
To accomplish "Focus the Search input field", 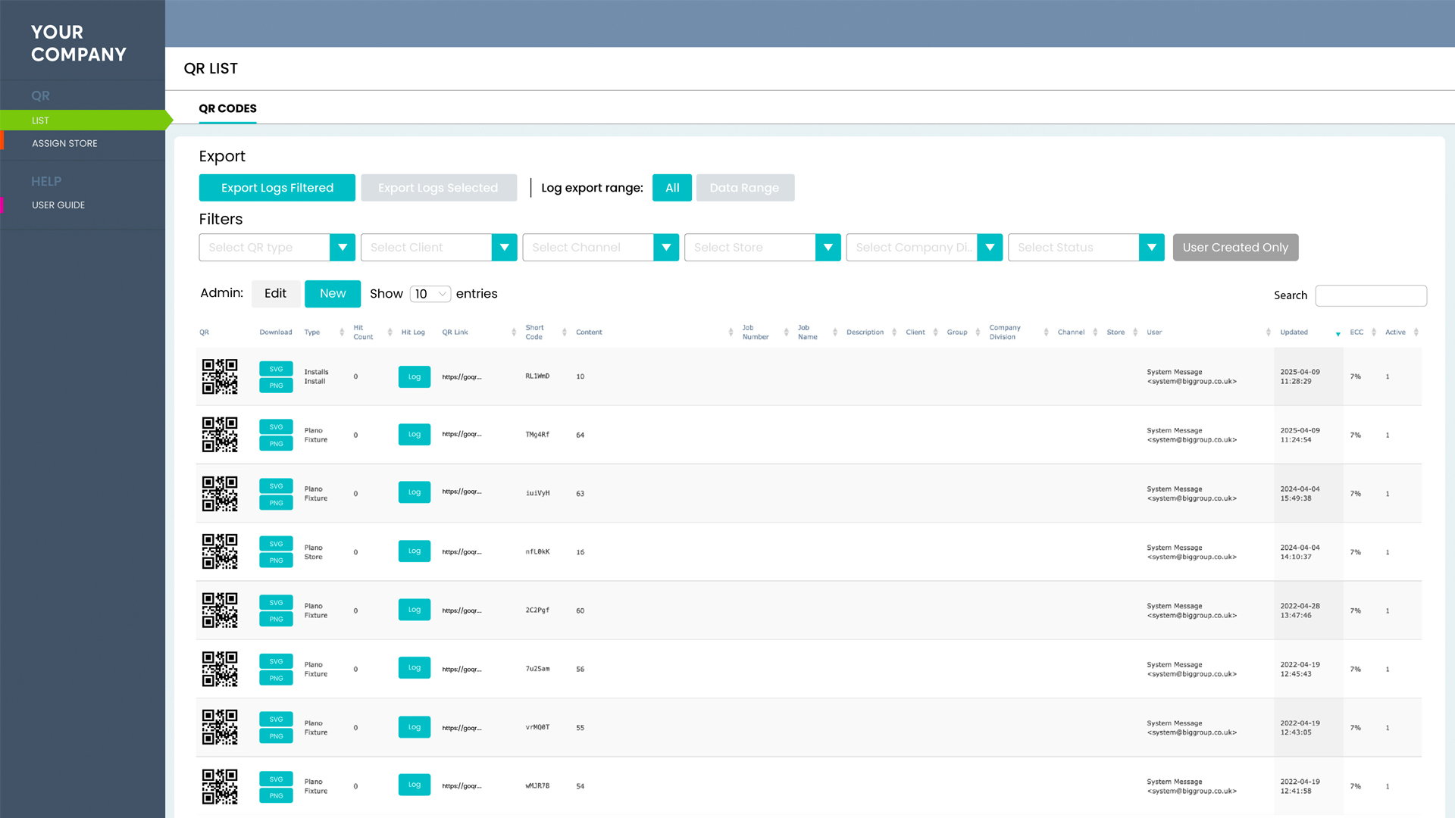I will [x=1371, y=295].
